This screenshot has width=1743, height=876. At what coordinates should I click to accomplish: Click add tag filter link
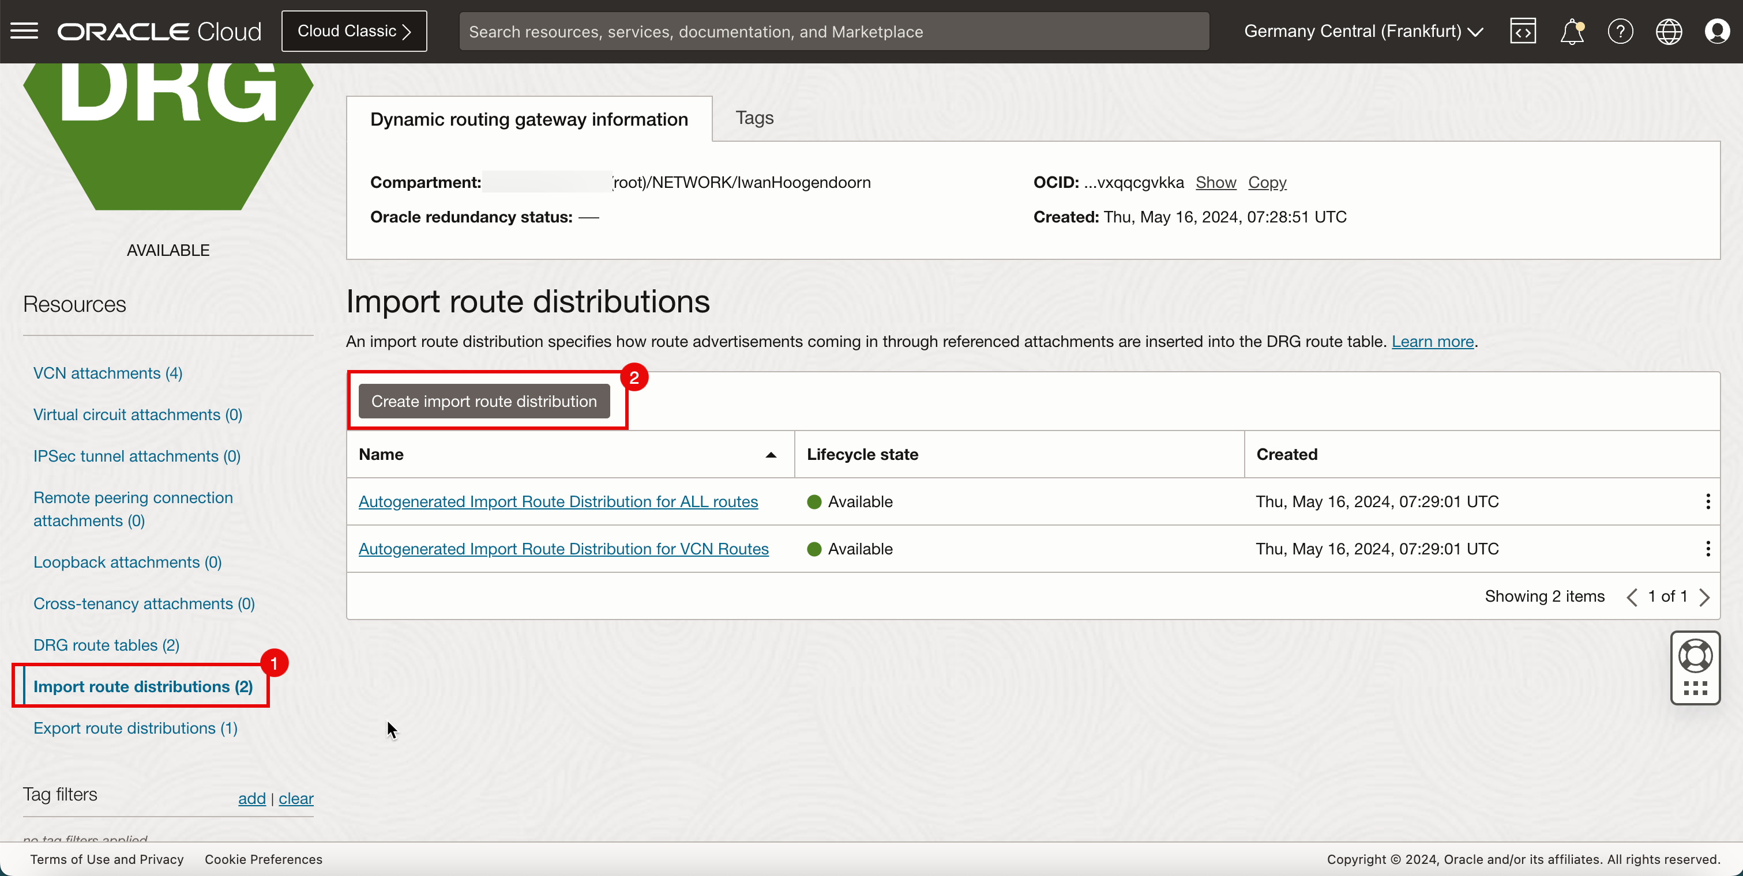pyautogui.click(x=250, y=798)
